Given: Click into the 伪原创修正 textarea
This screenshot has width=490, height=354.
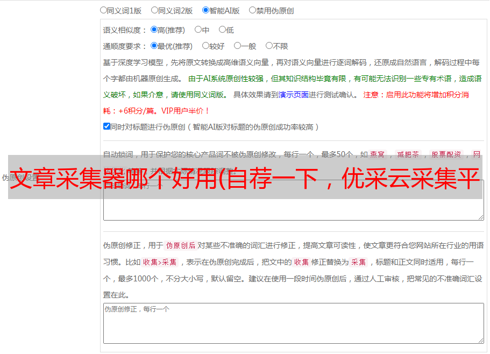Looking at the screenshot, I should click(294, 323).
